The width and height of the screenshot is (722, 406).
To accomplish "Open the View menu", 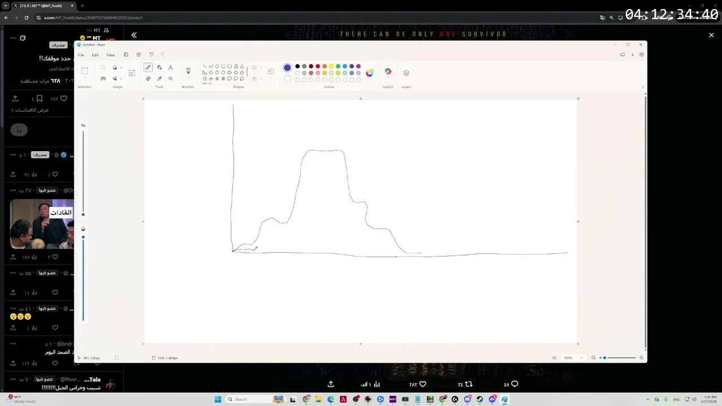I will click(x=111, y=55).
